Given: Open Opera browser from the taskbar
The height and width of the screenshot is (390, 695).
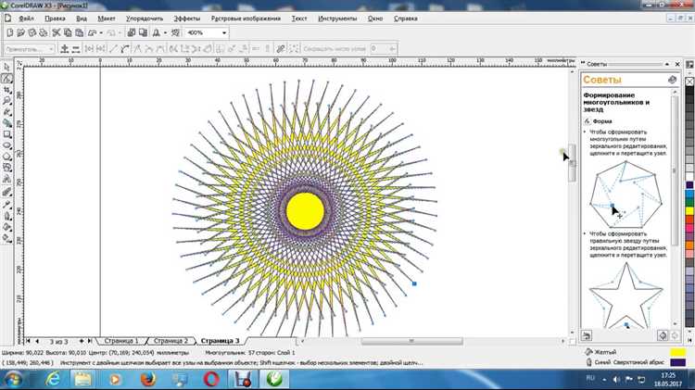Looking at the screenshot, I should (x=211, y=380).
